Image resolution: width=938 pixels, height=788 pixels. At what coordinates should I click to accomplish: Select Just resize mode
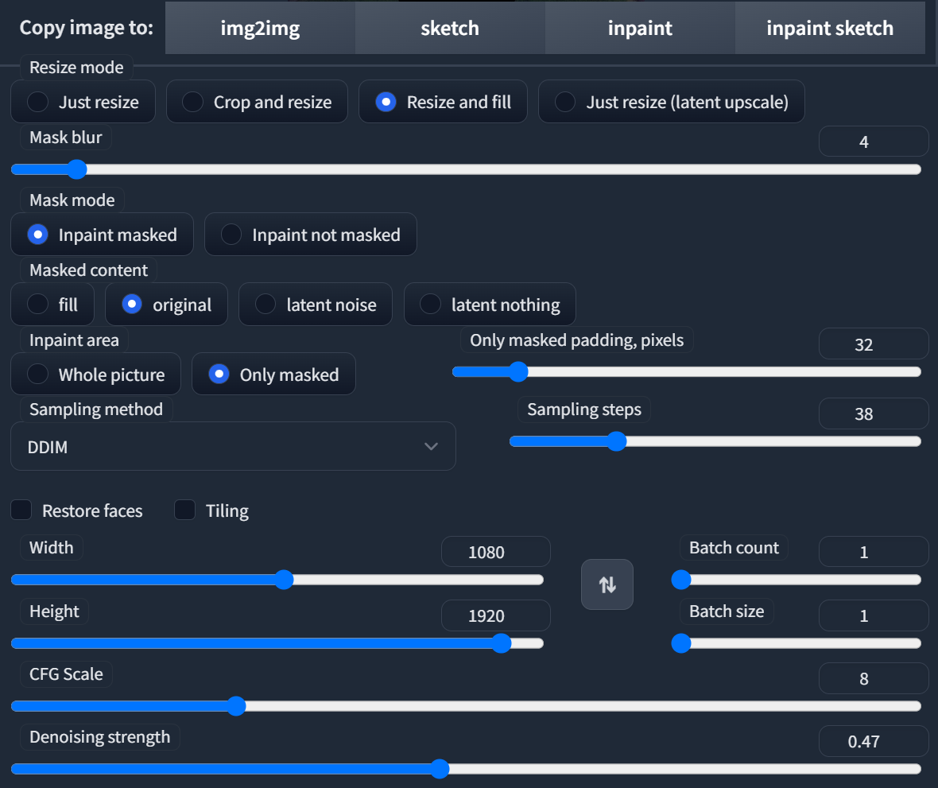(83, 102)
